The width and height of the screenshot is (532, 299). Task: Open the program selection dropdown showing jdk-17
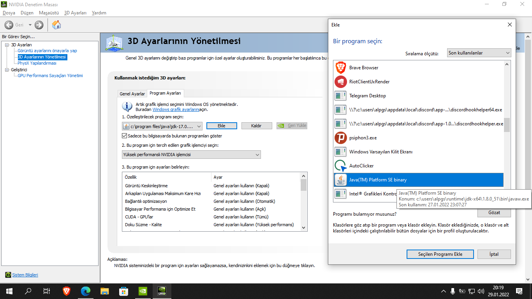(162, 126)
